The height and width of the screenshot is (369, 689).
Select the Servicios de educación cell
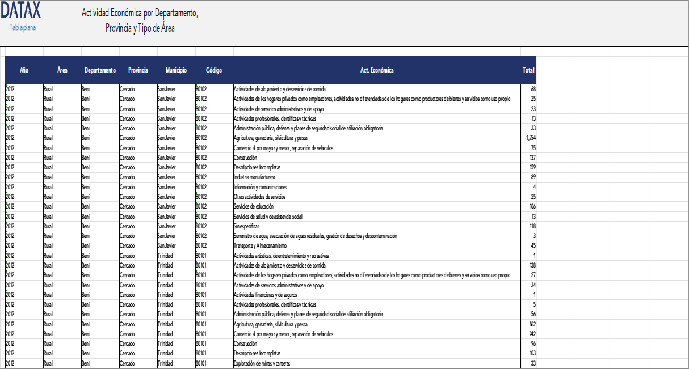[x=254, y=206]
